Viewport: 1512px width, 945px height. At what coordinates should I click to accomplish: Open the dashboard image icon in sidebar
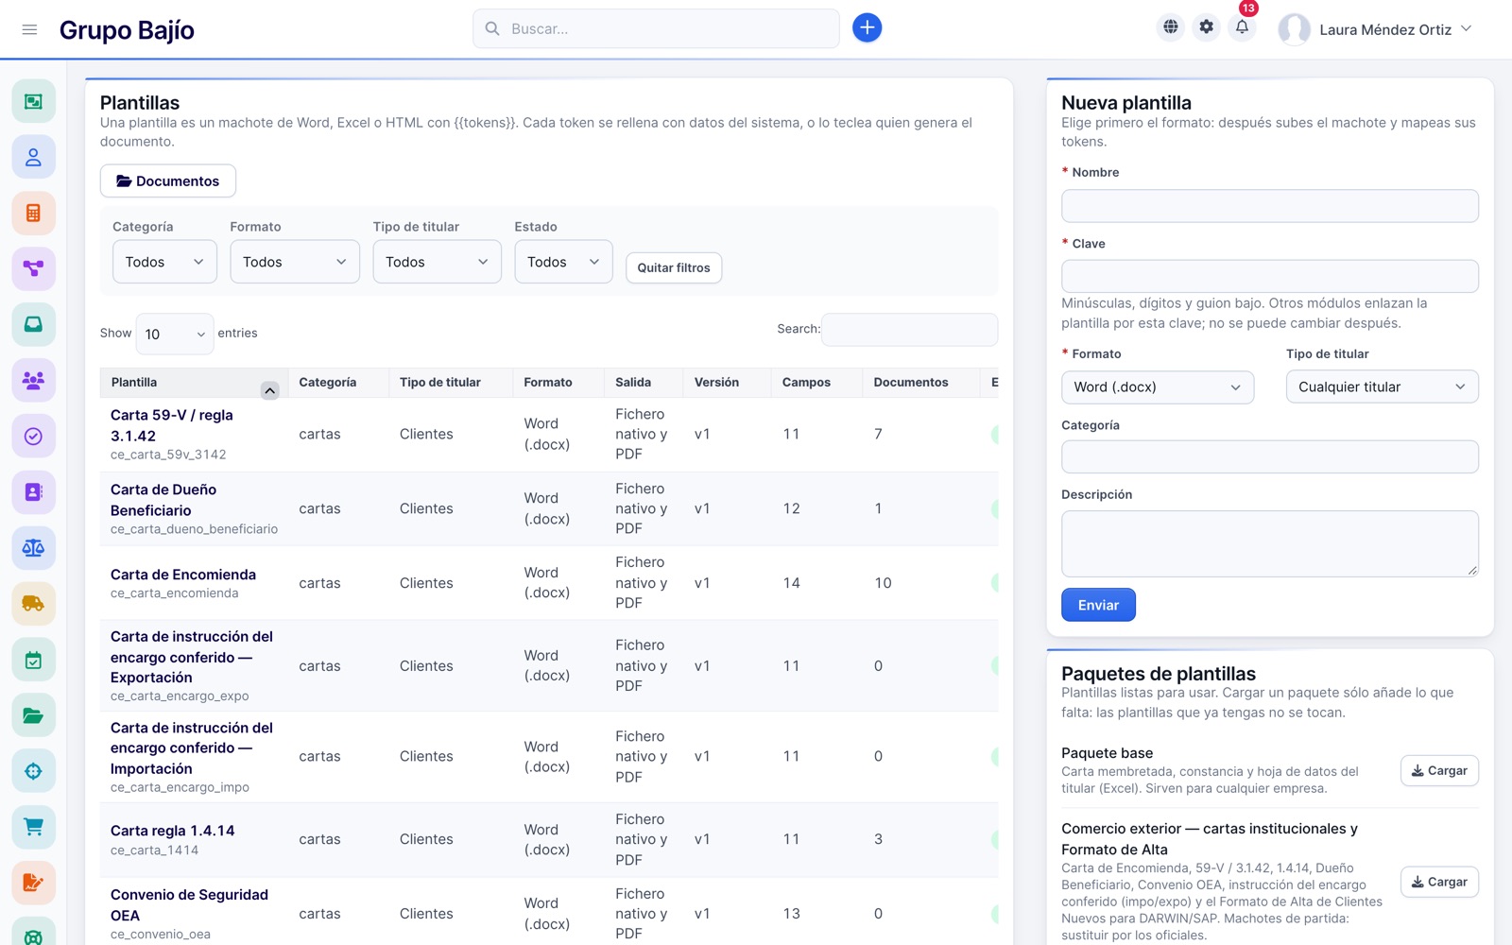coord(33,101)
